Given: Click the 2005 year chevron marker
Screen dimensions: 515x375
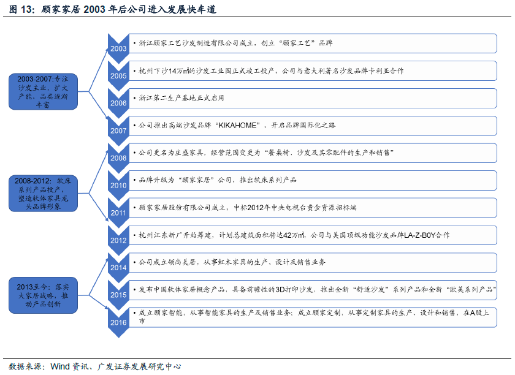Looking at the screenshot, I should (118, 76).
